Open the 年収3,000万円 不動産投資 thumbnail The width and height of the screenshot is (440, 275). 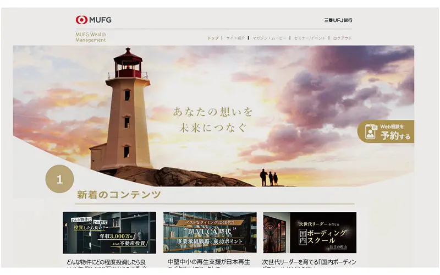click(x=109, y=233)
